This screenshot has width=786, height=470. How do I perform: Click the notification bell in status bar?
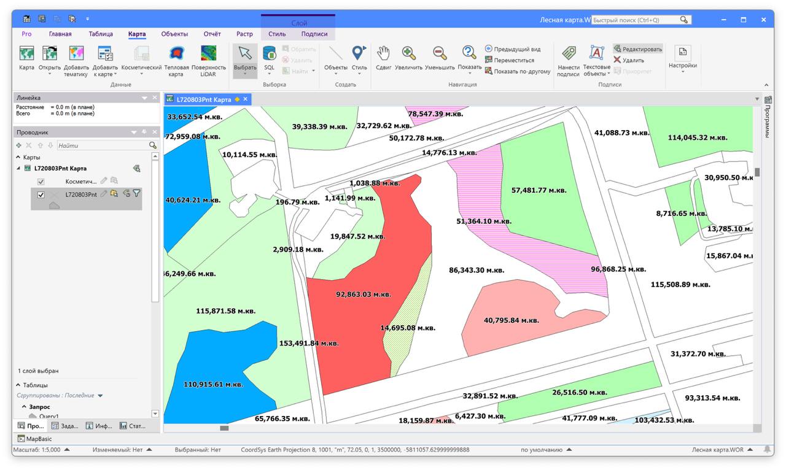point(768,450)
